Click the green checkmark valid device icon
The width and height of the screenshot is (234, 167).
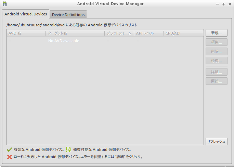[x=9, y=150]
